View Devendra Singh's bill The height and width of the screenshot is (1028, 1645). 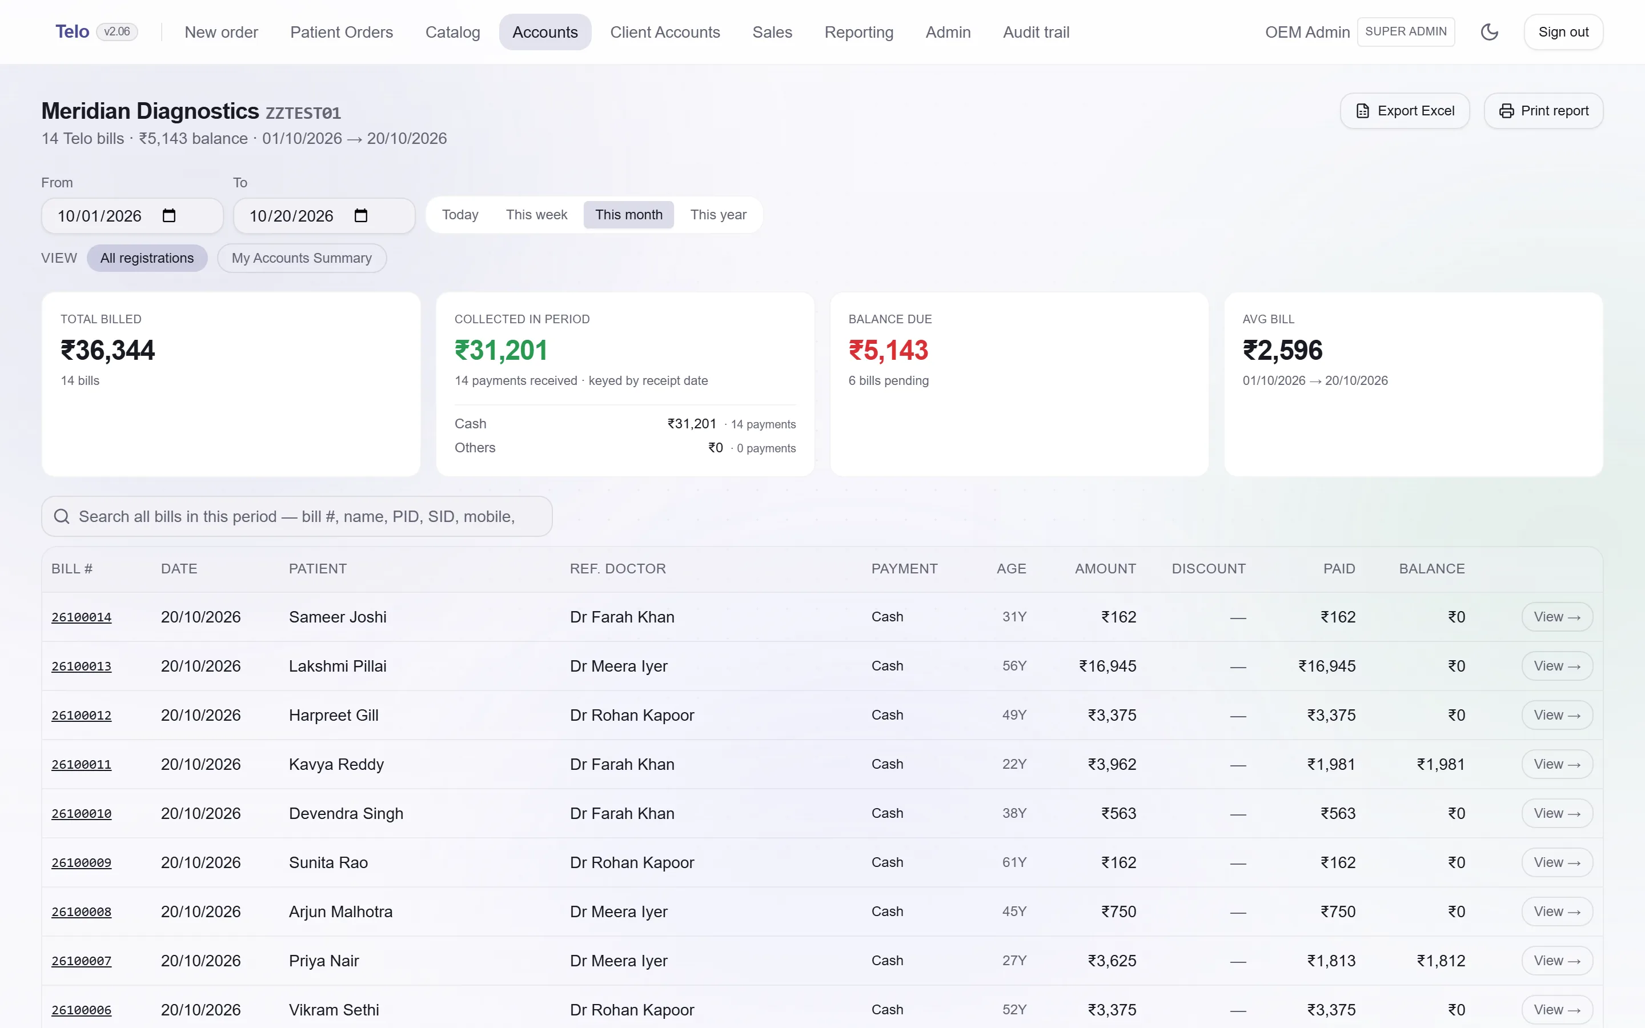coord(1556,814)
